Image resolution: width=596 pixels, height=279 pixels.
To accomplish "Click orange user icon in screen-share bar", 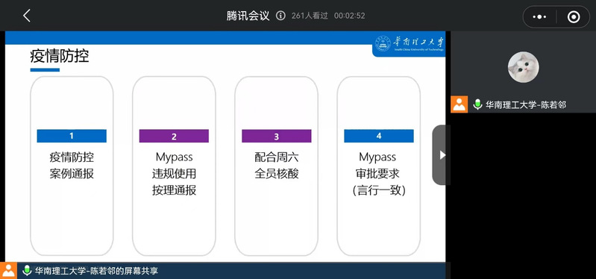I will click(8, 271).
